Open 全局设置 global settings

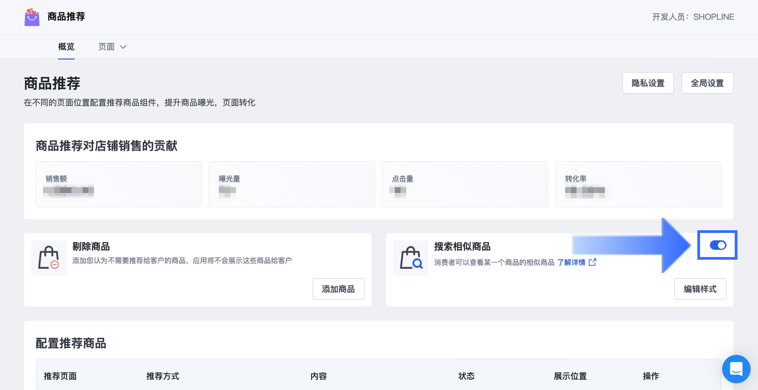(x=707, y=83)
